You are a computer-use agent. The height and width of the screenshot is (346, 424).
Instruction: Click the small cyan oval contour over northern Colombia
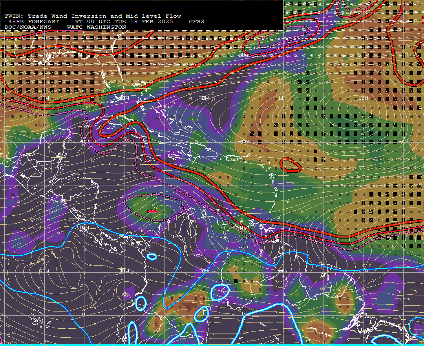click(x=152, y=257)
